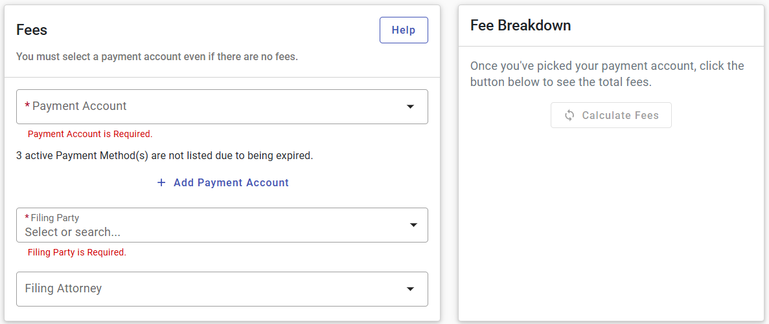
Task: Open the Filing Attorney dropdown field
Action: coord(207,289)
